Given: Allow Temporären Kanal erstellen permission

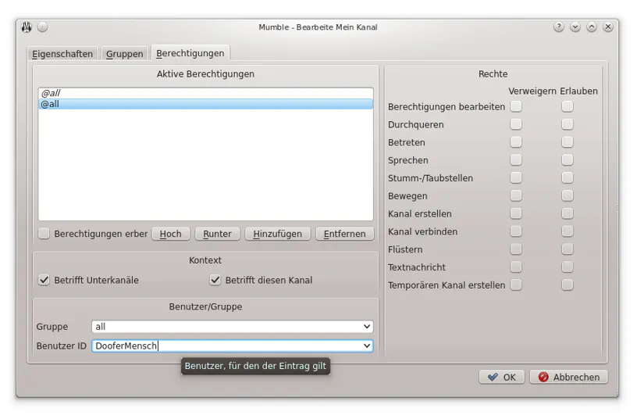Looking at the screenshot, I should click(x=568, y=285).
